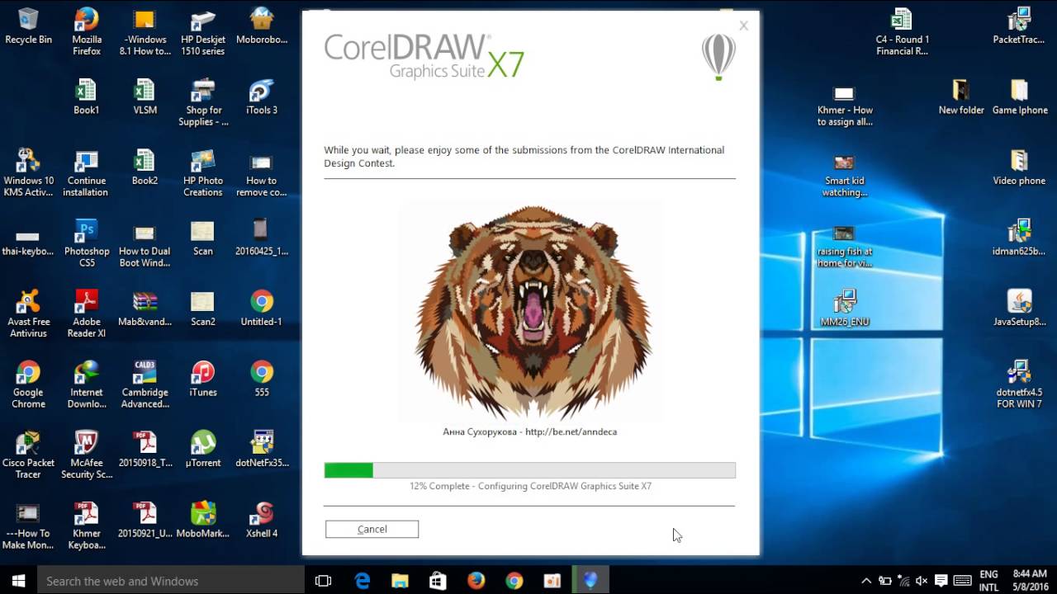Select the Khmer - How to assign file
1057x594 pixels.
coord(844,106)
